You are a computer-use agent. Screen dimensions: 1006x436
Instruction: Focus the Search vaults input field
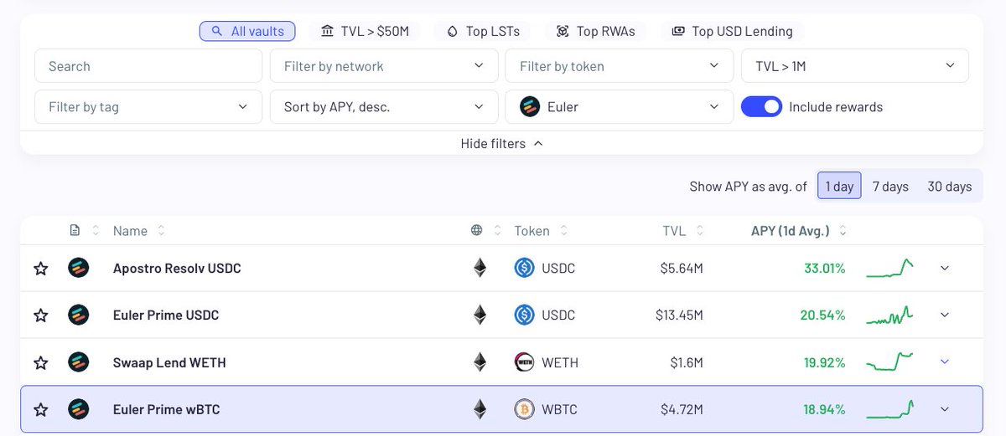pyautogui.click(x=148, y=66)
